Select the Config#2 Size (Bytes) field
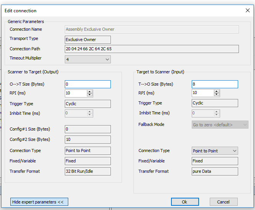Screen dimensions: 255x210 (x=87, y=140)
